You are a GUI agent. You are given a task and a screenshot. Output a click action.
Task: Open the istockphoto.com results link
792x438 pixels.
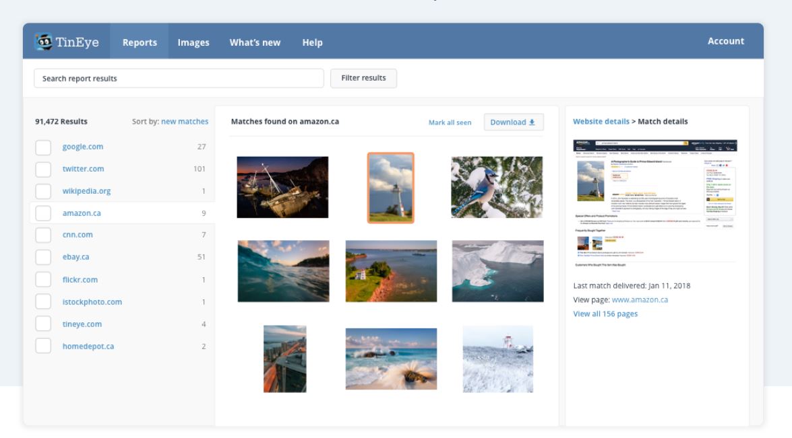tap(92, 302)
